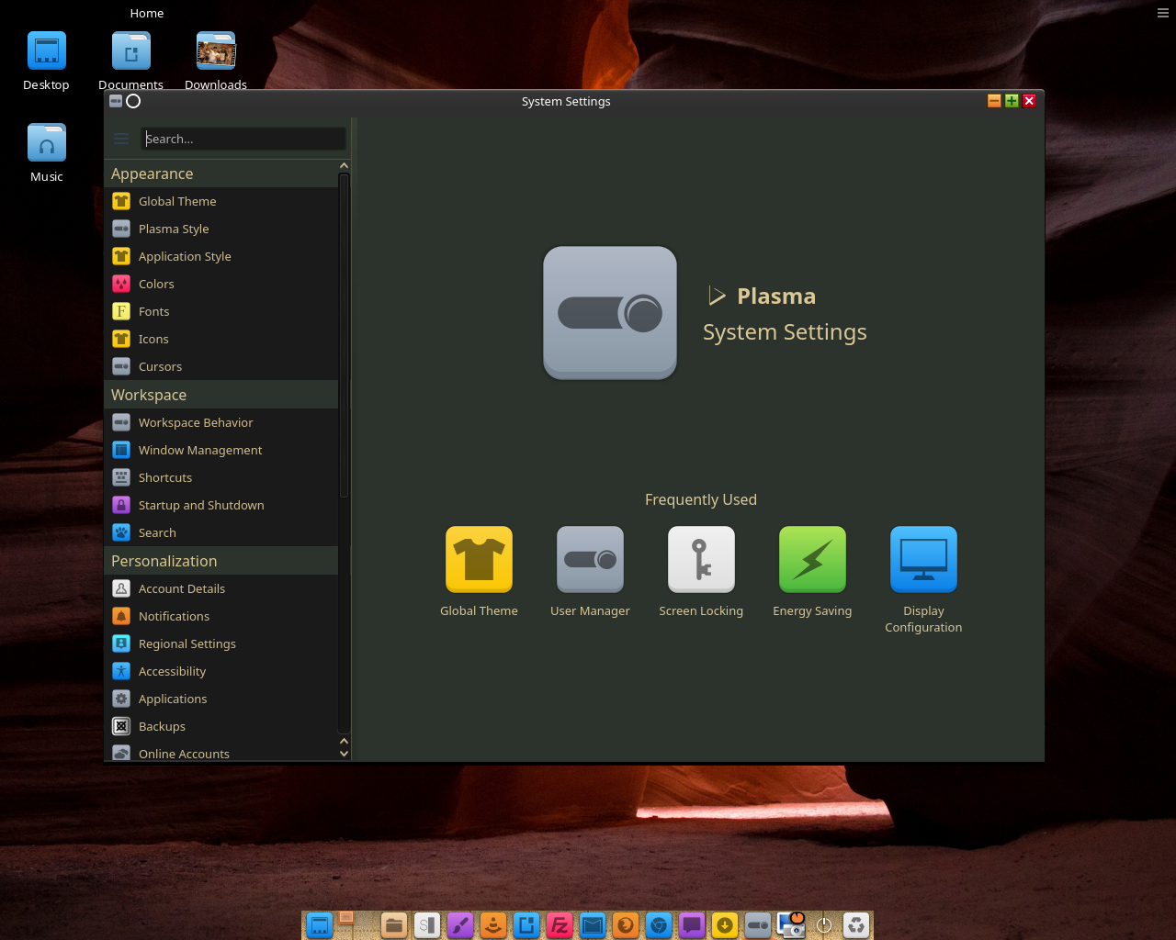Open Global Theme in the sidebar list
Image resolution: width=1176 pixels, height=940 pixels.
(221, 201)
